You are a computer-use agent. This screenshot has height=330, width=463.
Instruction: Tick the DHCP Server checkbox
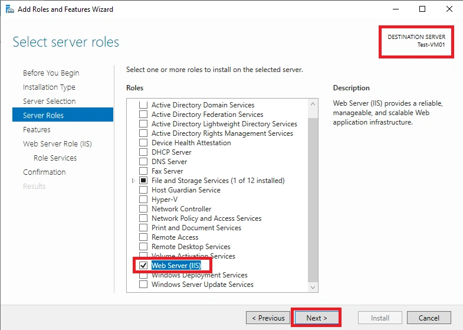[x=143, y=152]
